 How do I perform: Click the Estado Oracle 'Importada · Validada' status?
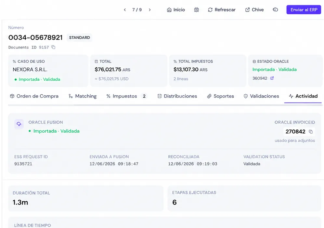274,70
